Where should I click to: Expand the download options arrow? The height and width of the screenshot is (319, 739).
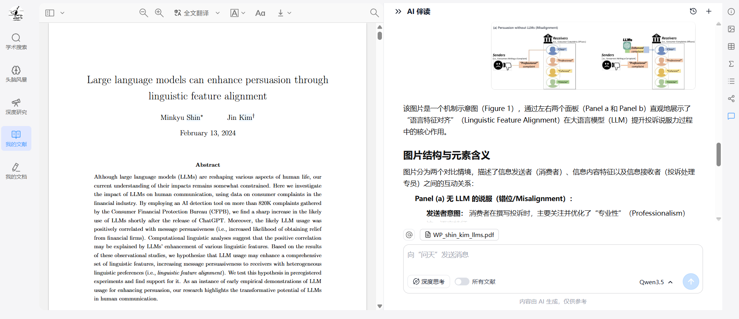(x=289, y=13)
